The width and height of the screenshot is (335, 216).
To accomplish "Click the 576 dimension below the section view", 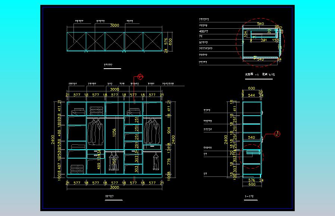I will point(252,180).
